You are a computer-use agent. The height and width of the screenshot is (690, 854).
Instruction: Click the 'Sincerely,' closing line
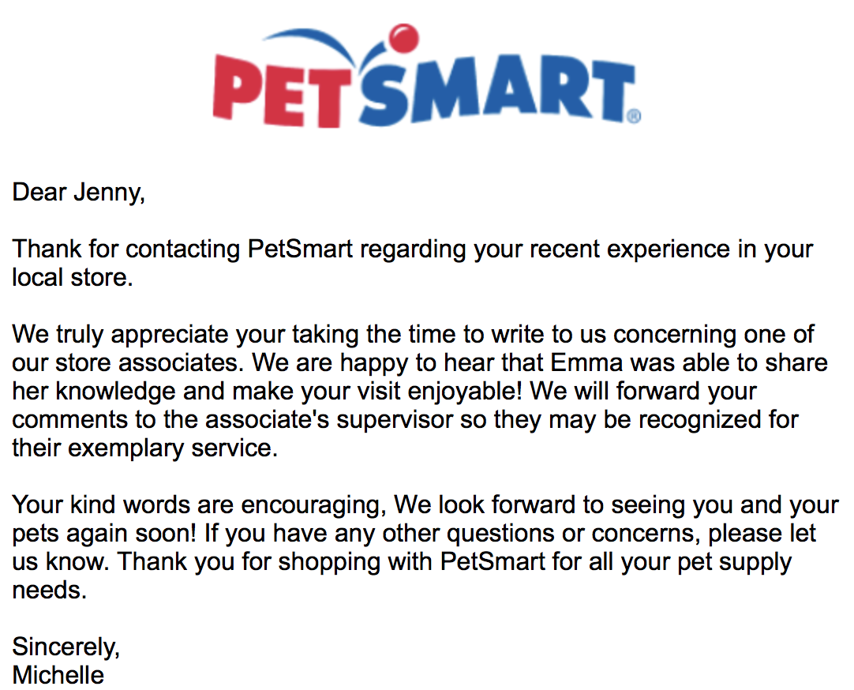(66, 647)
